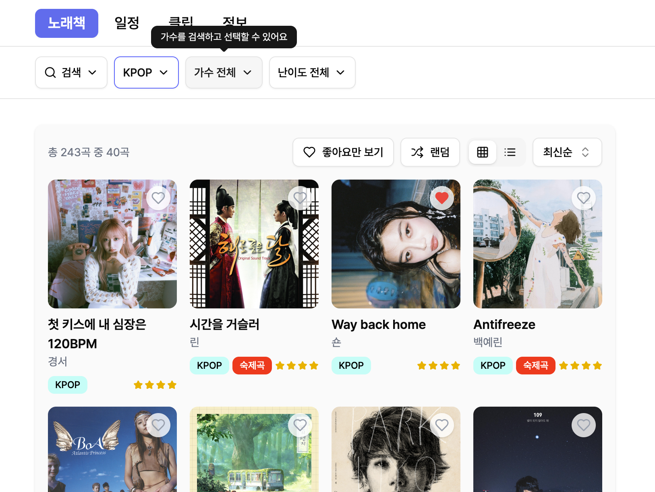The height and width of the screenshot is (492, 655).
Task: Toggle heart on the forest bus album card
Action: (300, 425)
